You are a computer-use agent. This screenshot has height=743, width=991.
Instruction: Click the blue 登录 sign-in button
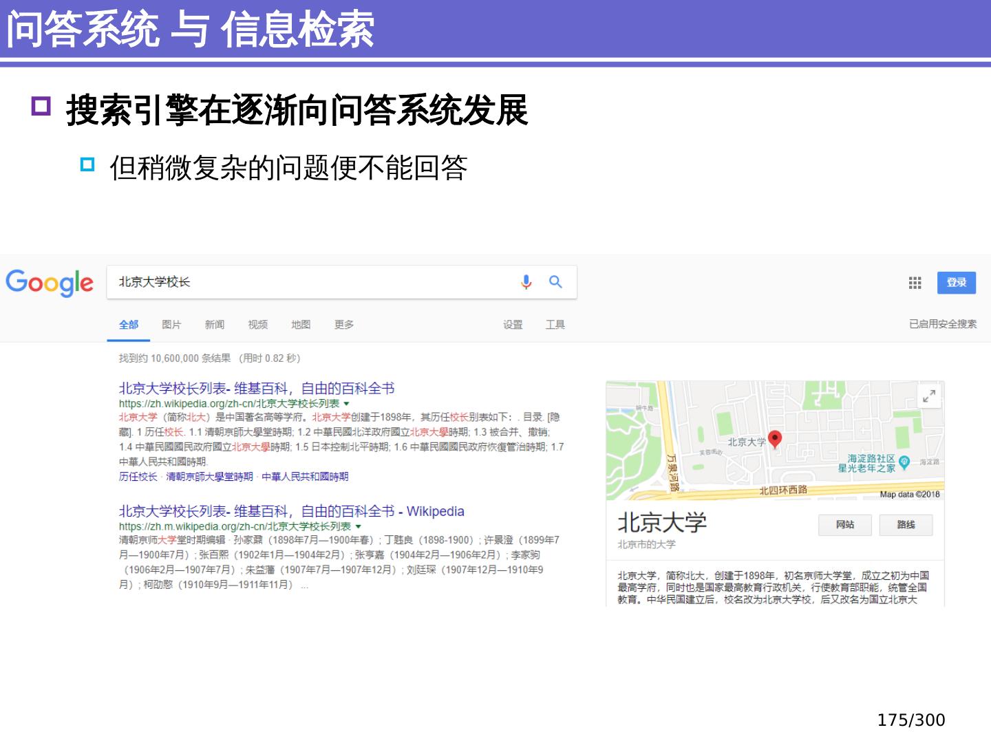click(956, 283)
